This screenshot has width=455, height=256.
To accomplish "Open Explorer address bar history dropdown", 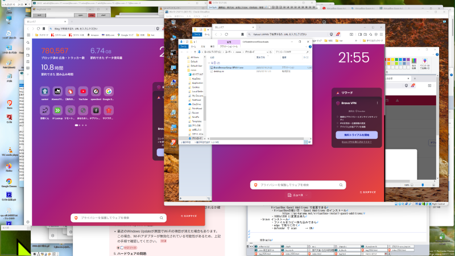I will tap(267, 52).
